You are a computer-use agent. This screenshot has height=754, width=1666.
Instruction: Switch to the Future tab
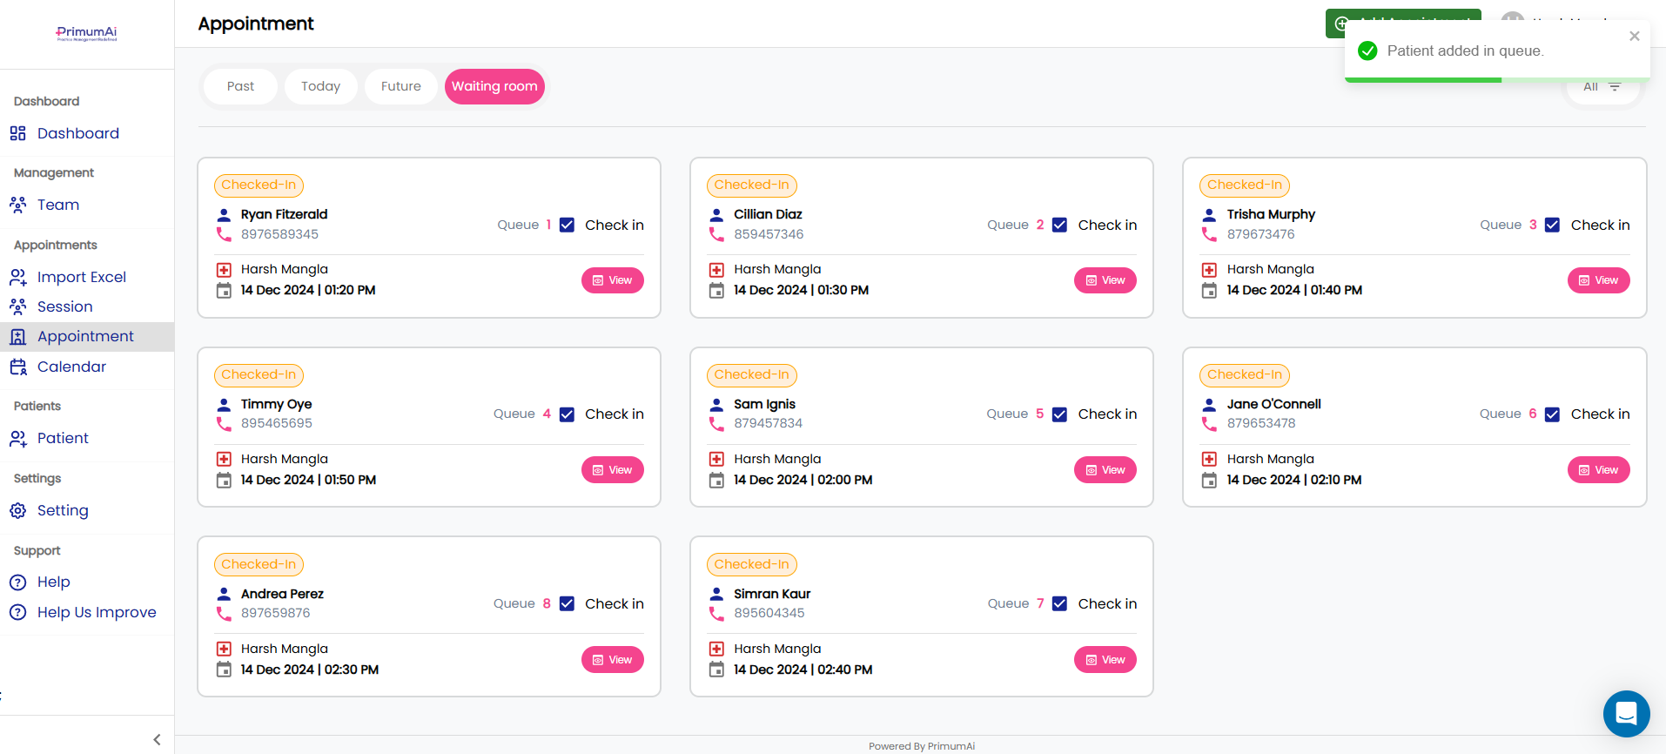[400, 86]
